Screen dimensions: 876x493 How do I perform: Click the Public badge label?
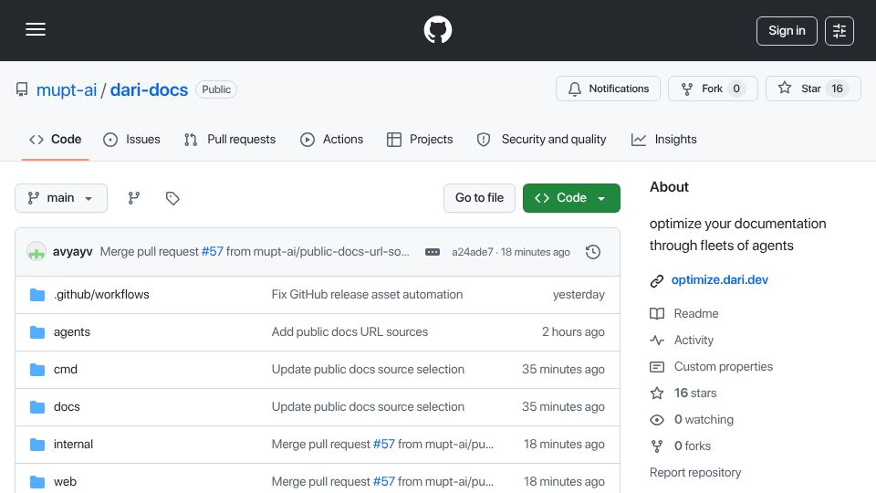tap(216, 89)
